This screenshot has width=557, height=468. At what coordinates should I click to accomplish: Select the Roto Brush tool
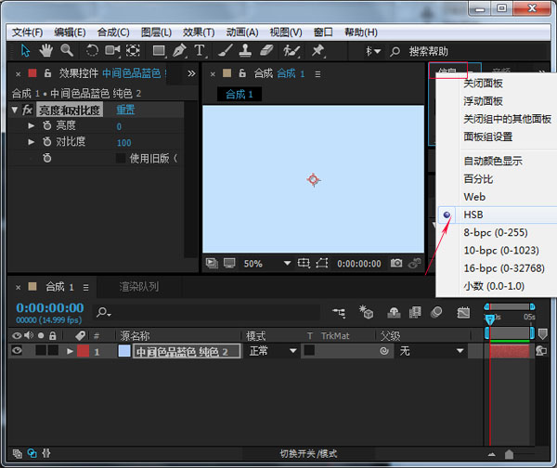click(x=291, y=51)
